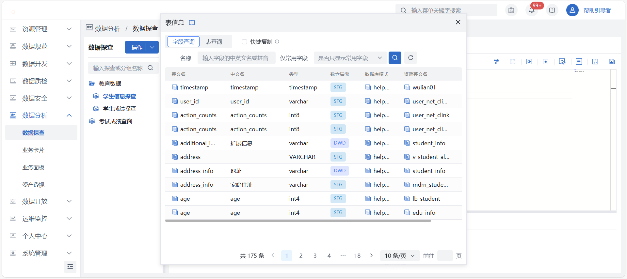This screenshot has width=627, height=279.
Task: Click magnifier icon in 输入探查或分组名称 box
Action: click(150, 68)
